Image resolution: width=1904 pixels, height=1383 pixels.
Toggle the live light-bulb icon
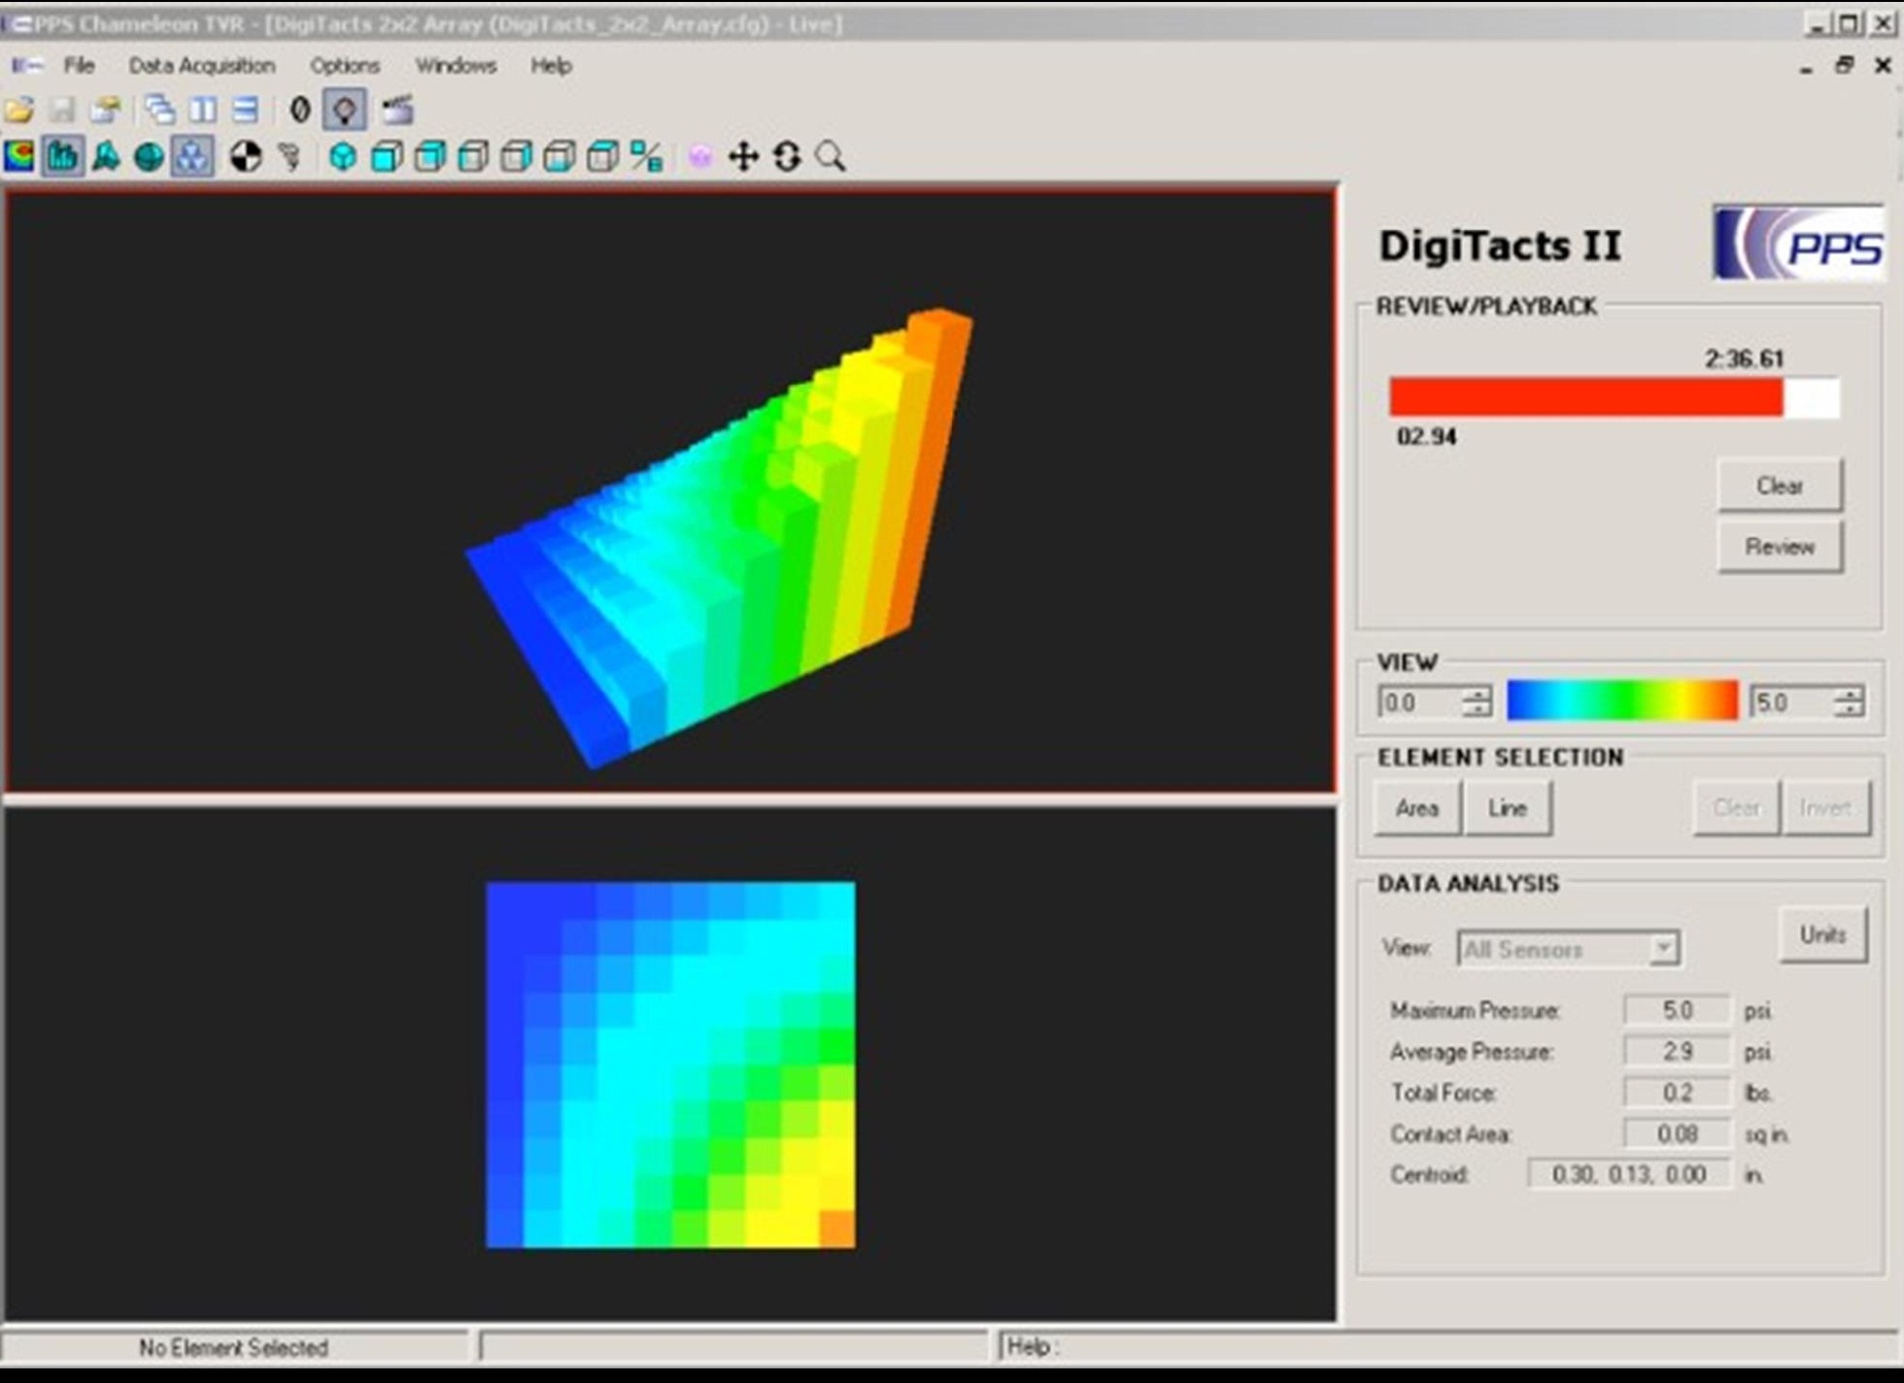(344, 110)
